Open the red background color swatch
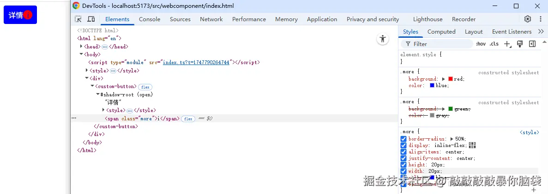Screen dimensions: 548x194 (x=451, y=79)
